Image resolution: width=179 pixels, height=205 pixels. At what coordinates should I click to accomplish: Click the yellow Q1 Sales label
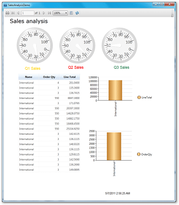(x=33, y=68)
